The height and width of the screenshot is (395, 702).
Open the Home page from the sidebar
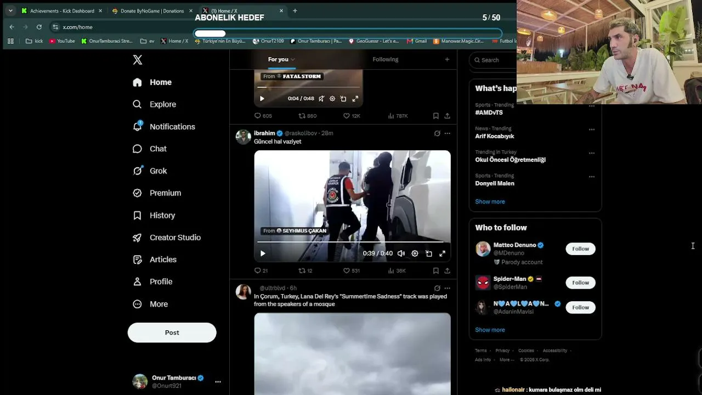pos(152,82)
